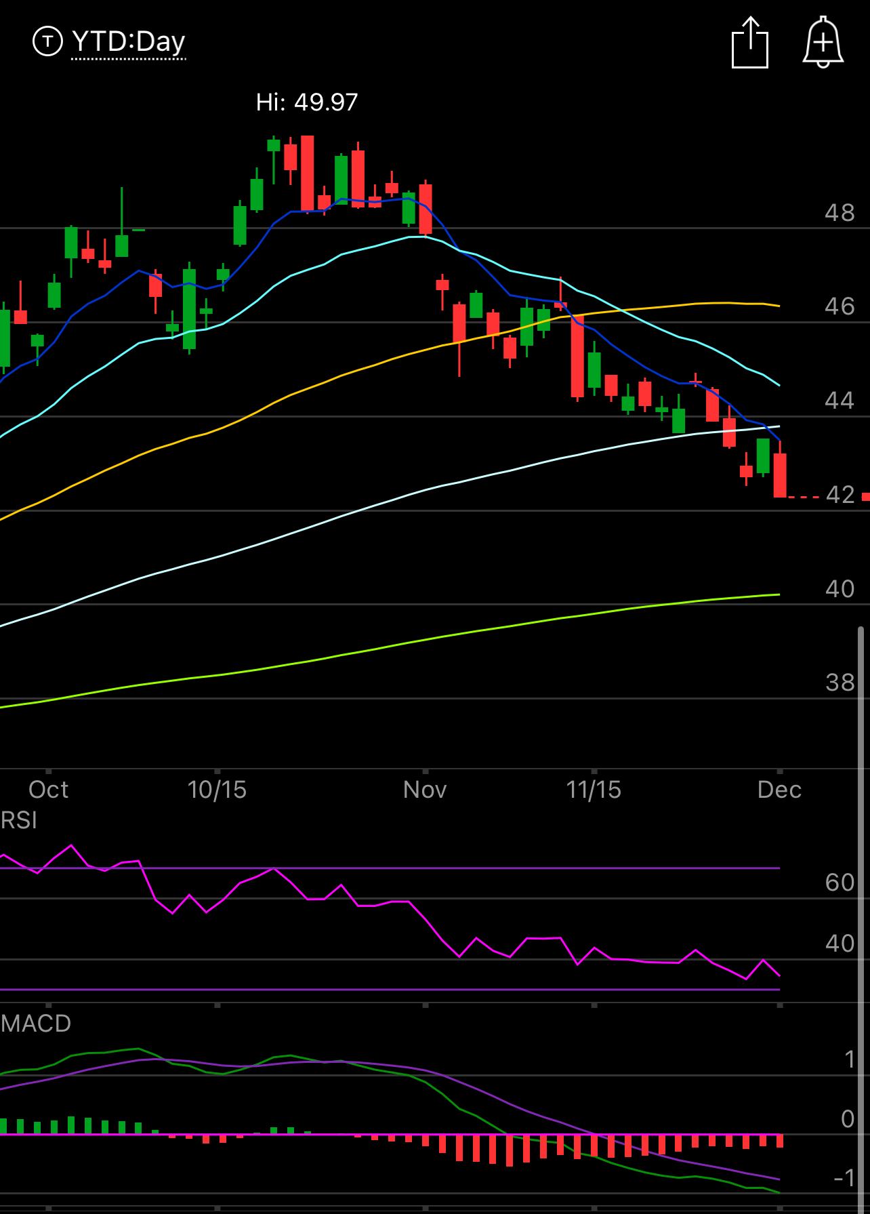This screenshot has height=1214, width=870.
Task: Select the 11/15 date label
Action: tap(594, 790)
